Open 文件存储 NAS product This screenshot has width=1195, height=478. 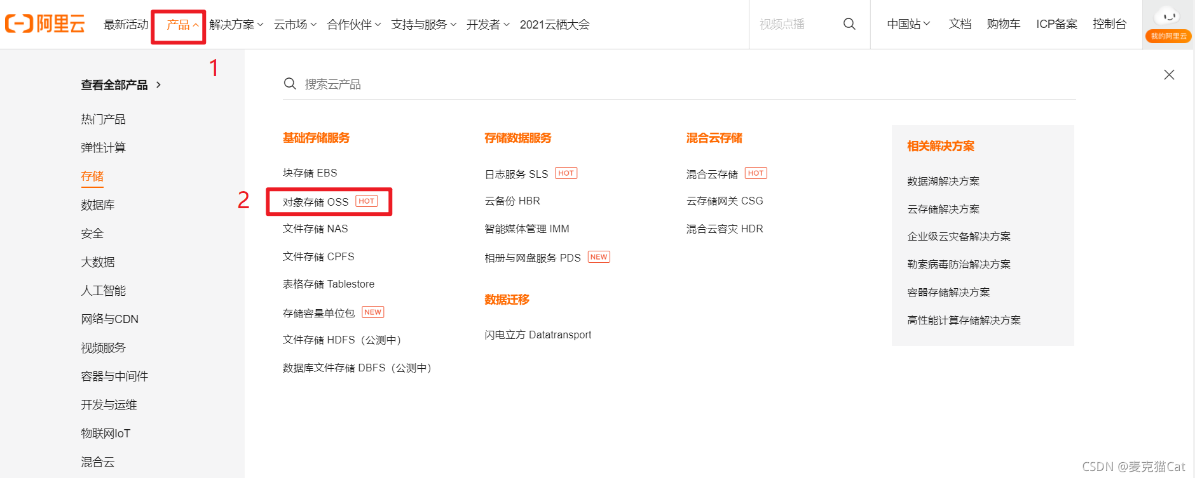(315, 229)
